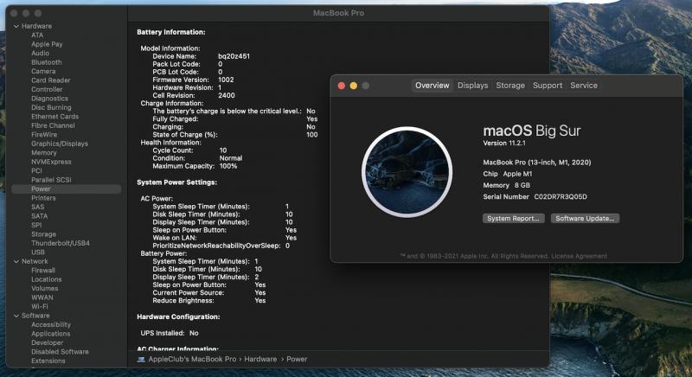
Task: Open Card Reader hardware info
Action: 51,80
